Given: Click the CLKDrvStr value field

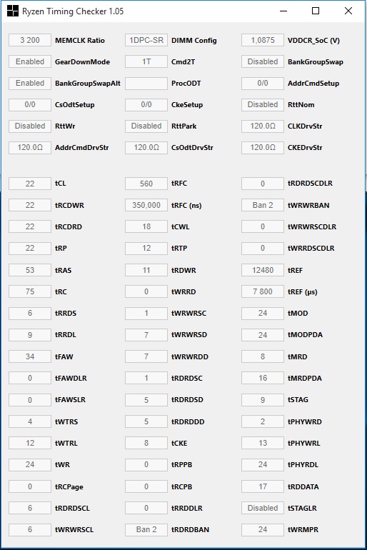Looking at the screenshot, I should coord(263,126).
